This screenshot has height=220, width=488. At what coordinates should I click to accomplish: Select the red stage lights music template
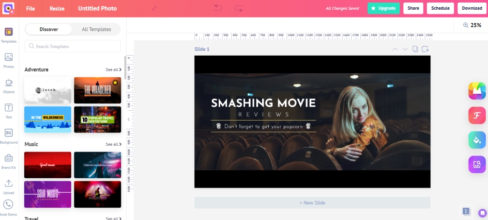97,194
